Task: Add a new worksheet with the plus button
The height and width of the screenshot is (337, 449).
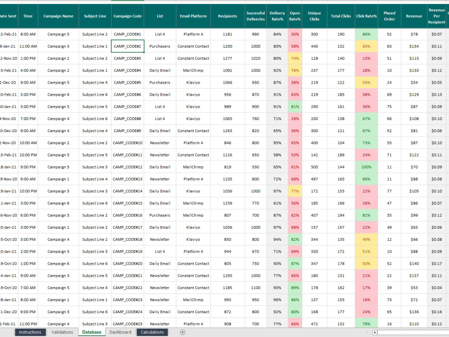Action: point(182,332)
